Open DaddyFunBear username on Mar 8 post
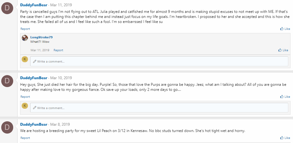This screenshot has width=293, height=143. (34, 124)
